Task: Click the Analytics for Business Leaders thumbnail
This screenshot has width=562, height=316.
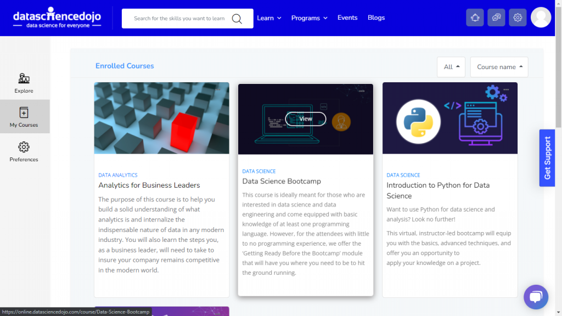Action: [x=162, y=119]
